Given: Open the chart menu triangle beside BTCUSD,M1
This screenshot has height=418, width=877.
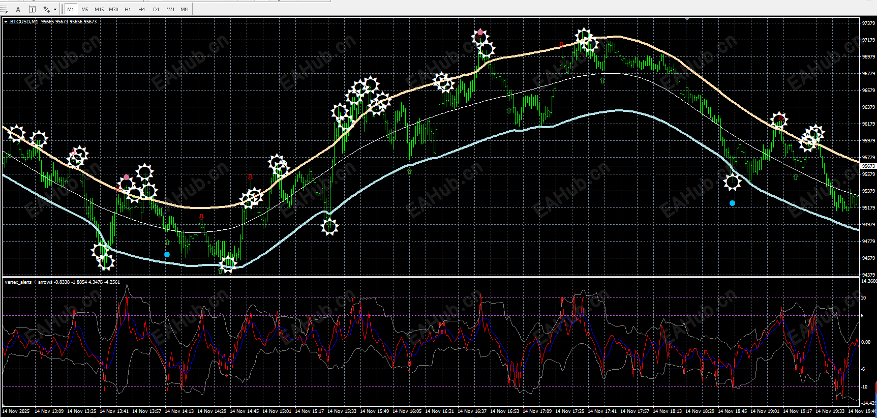Looking at the screenshot, I should click(6, 22).
